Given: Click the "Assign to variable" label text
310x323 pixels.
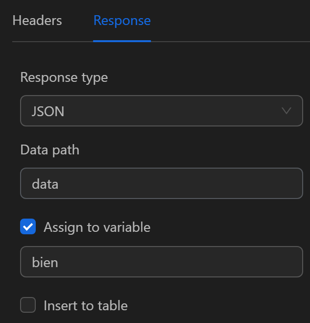Looking at the screenshot, I should [x=97, y=227].
